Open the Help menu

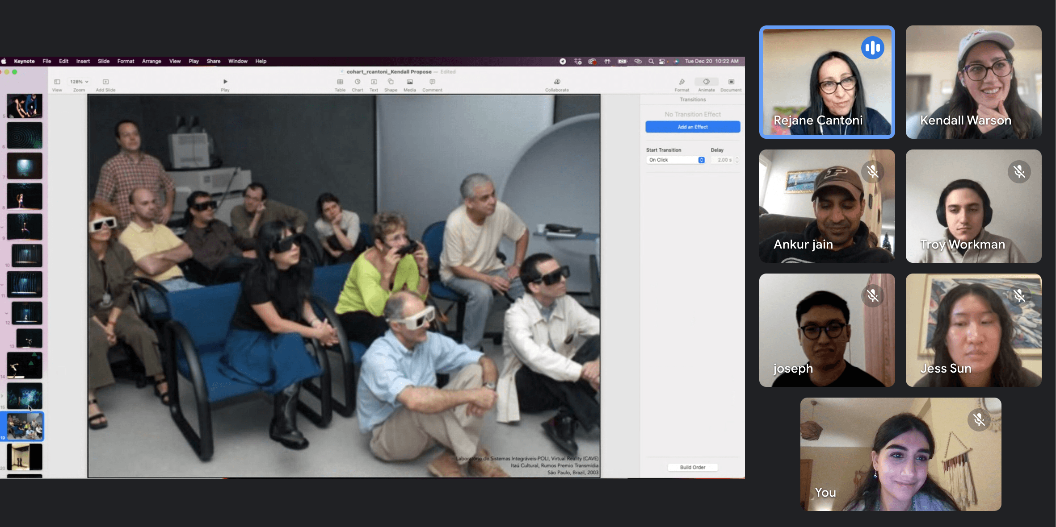click(x=261, y=61)
